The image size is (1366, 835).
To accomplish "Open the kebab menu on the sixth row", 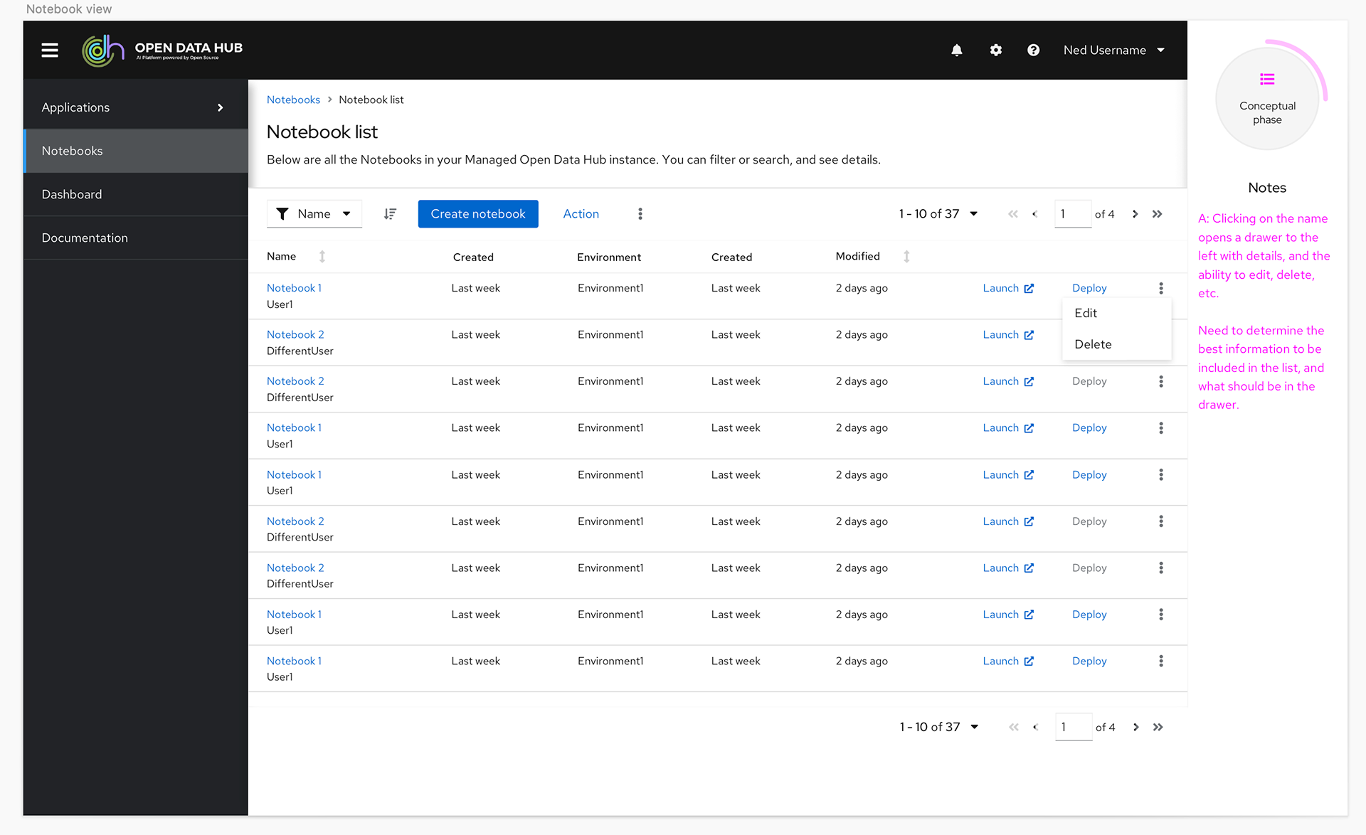I will click(1161, 521).
